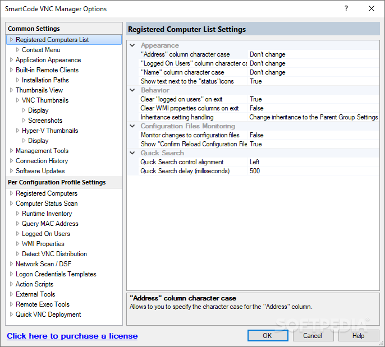Expand the Management Tools tree arrow
The width and height of the screenshot is (385, 347).
pyautogui.click(x=11, y=151)
